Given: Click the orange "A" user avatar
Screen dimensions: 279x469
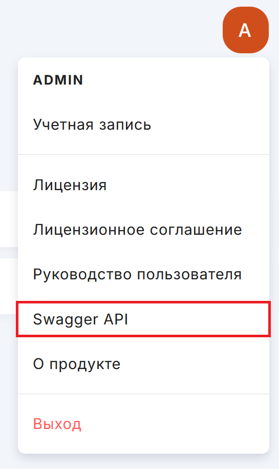Looking at the screenshot, I should 246,30.
